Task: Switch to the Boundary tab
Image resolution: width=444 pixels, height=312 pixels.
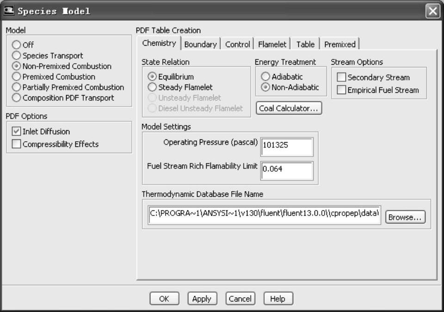Action: pos(200,44)
